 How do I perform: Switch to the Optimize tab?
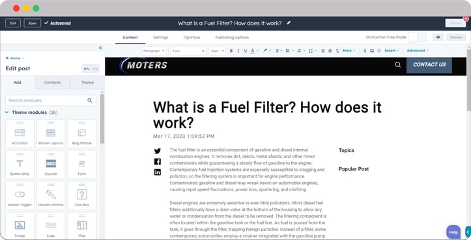point(192,38)
